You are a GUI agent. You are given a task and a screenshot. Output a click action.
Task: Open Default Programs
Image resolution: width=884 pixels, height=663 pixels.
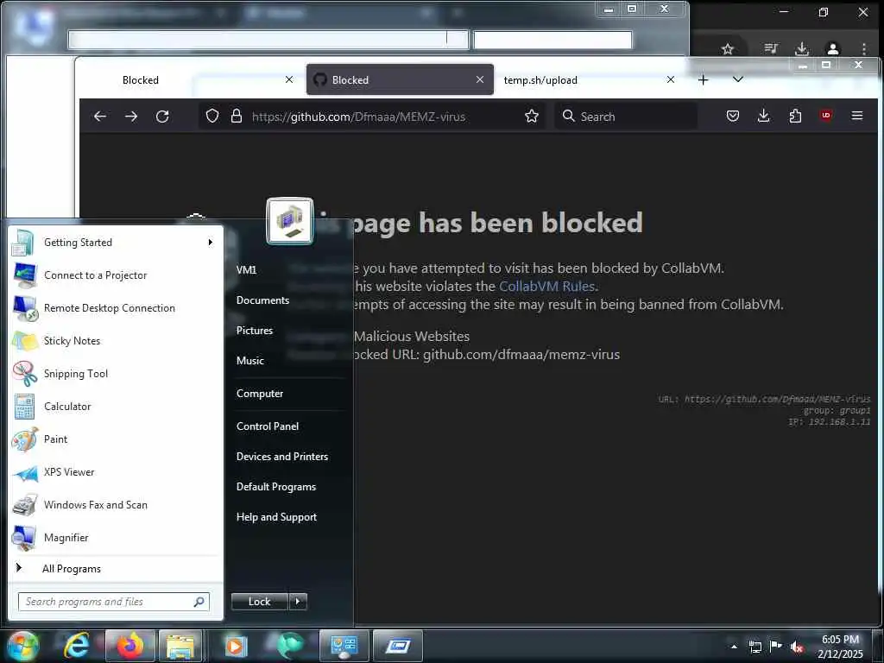(x=276, y=487)
